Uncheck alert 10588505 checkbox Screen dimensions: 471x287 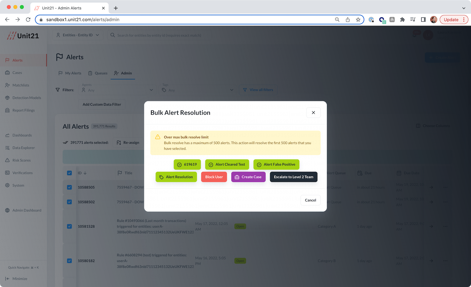[x=69, y=187]
